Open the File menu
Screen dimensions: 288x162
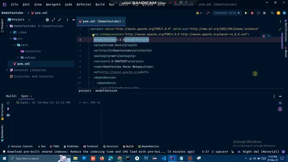point(14,4)
